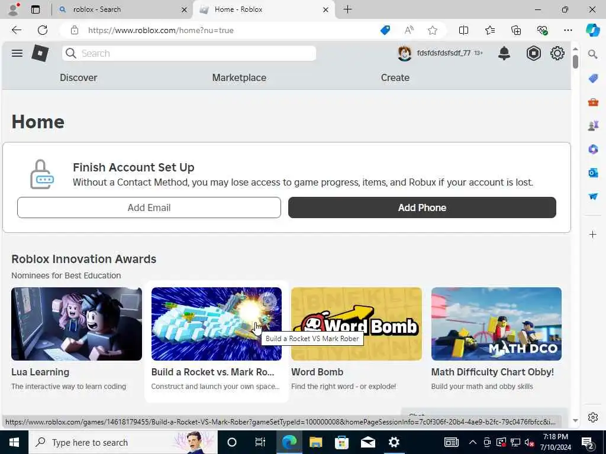The height and width of the screenshot is (454, 606).
Task: Open Microsoft Store from taskbar
Action: [341, 442]
